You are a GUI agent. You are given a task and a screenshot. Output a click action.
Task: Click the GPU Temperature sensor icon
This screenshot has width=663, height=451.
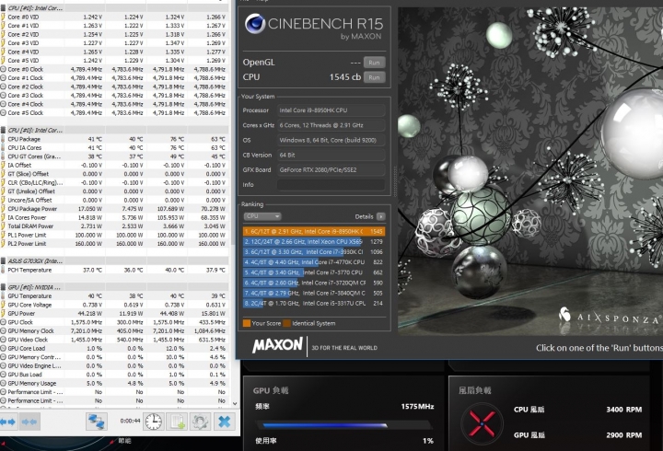pyautogui.click(x=4, y=296)
